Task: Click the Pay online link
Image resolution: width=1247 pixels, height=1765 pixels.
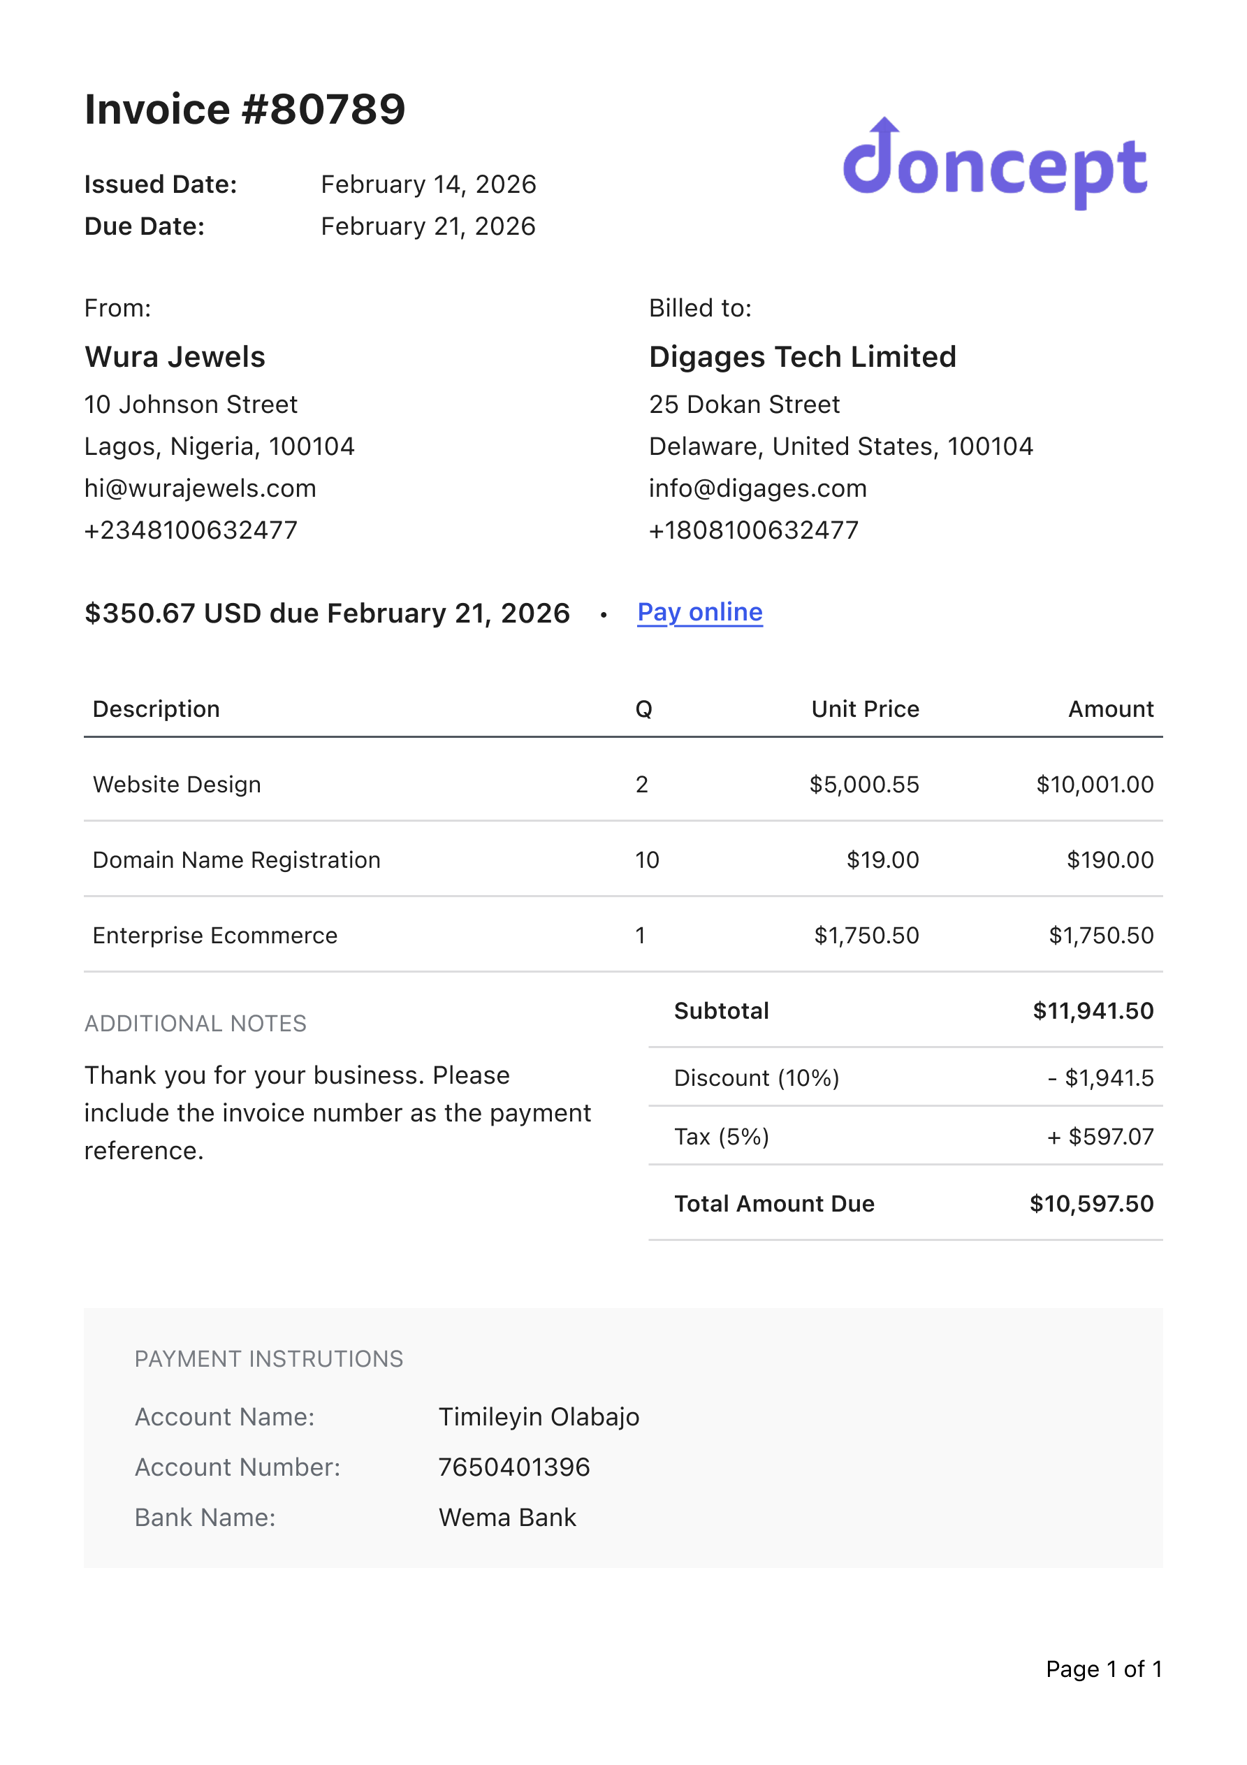Action: [x=699, y=612]
